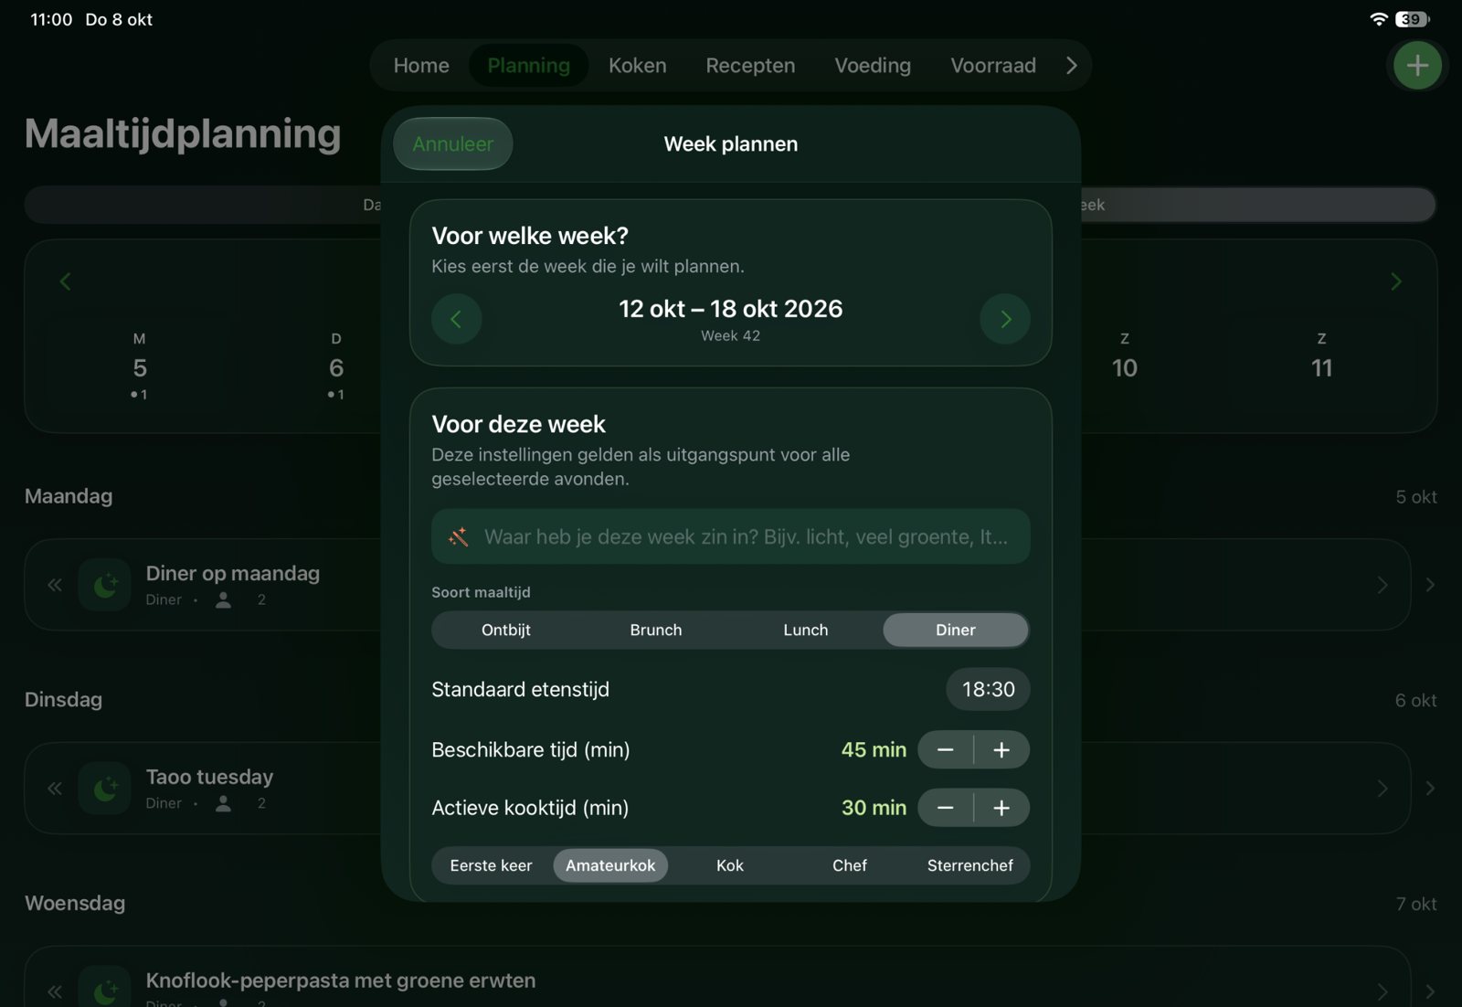Select Lunch meal type
The image size is (1462, 1007).
pos(806,630)
